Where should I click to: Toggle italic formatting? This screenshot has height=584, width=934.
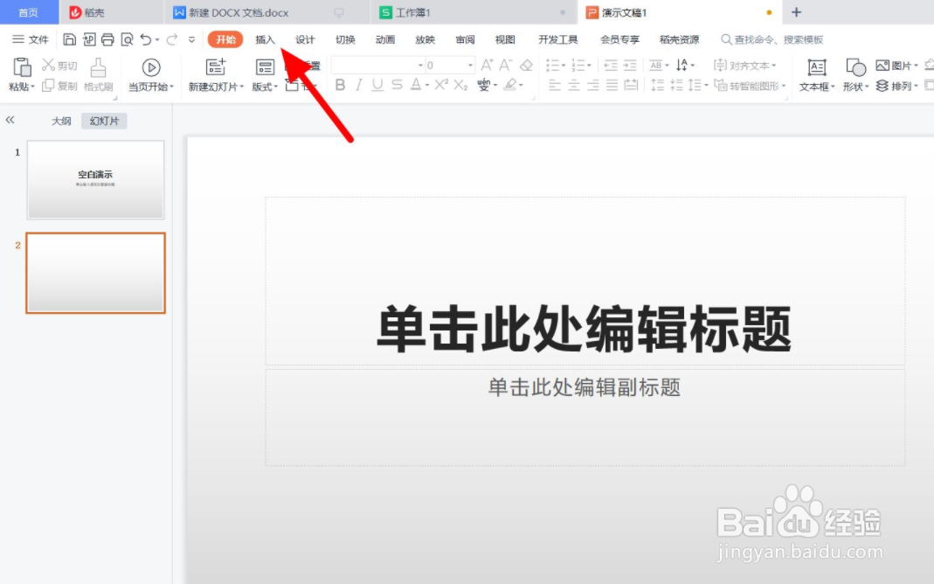click(x=357, y=85)
